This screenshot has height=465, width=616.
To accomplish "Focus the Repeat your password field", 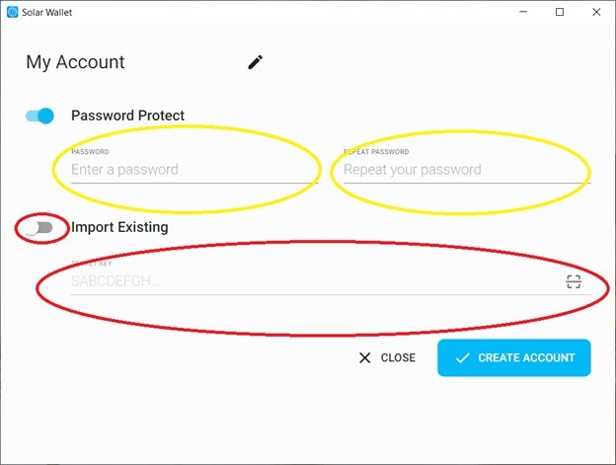I will 467,170.
